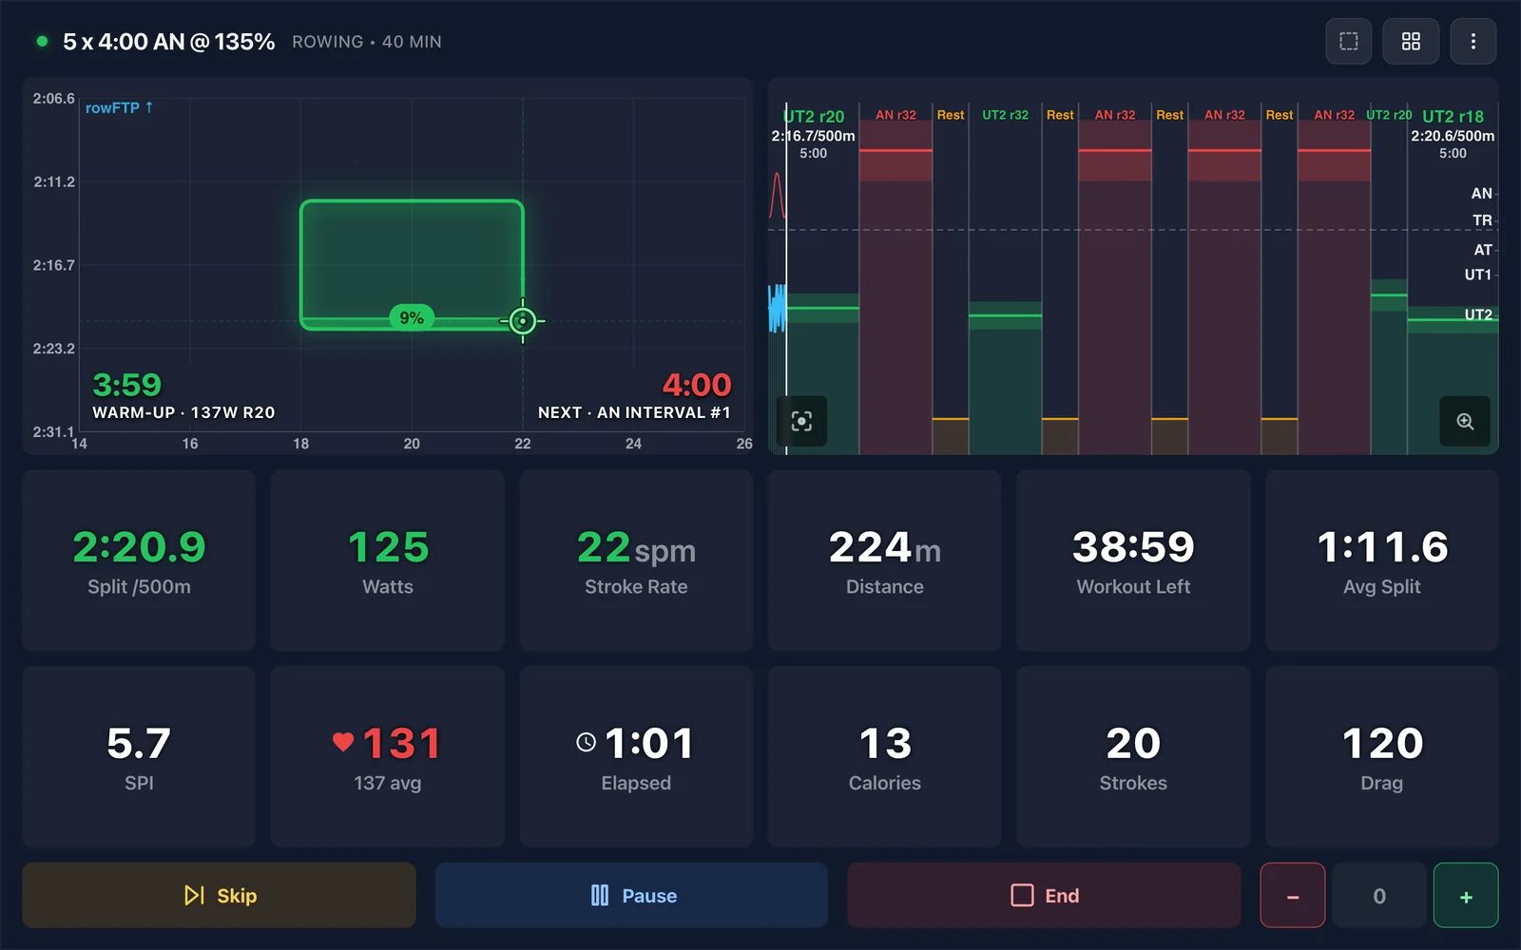This screenshot has height=950, width=1521.
Task: Decrease intensity with the minus button
Action: (x=1293, y=895)
